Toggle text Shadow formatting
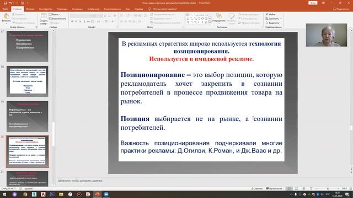 click(x=84, y=21)
